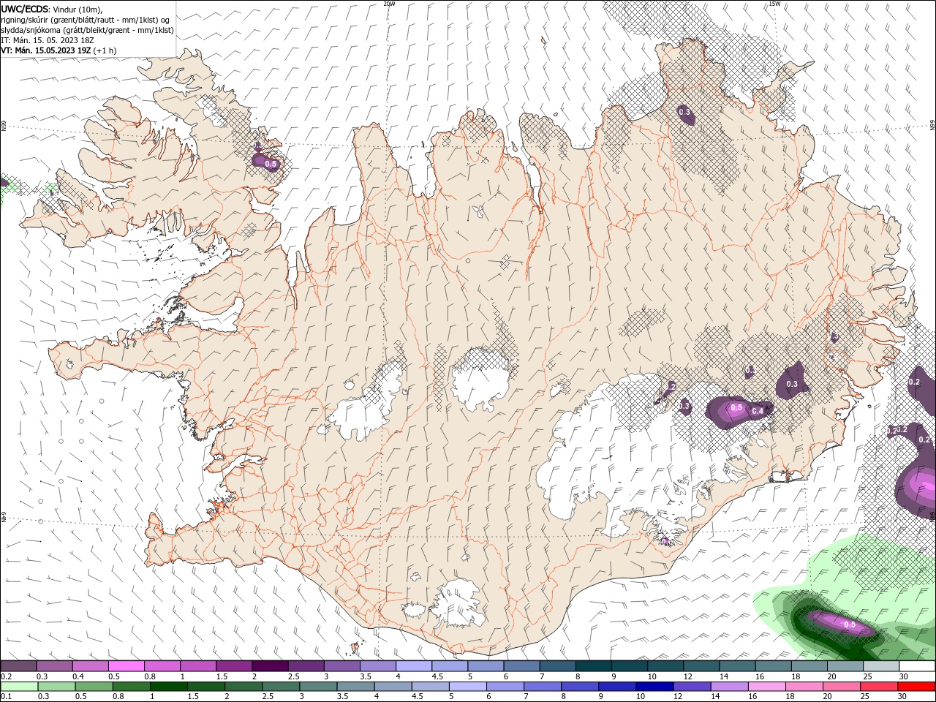This screenshot has height=702, width=936.
Task: Choose the light grey 25 swatch in snow legend
Action: 881,666
